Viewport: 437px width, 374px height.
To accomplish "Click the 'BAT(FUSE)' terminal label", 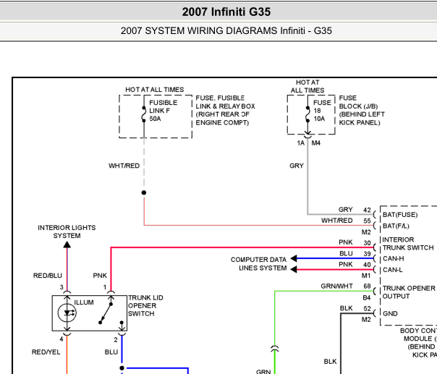I will (400, 215).
